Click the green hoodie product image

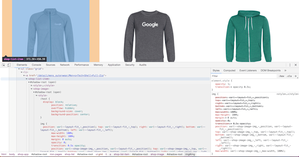(x=248, y=36)
